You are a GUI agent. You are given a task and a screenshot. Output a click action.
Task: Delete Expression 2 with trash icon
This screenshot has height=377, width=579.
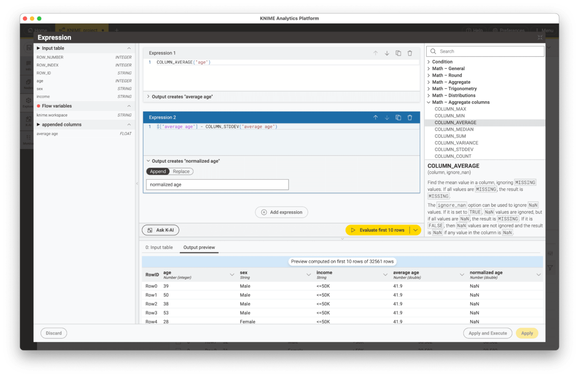click(x=410, y=118)
